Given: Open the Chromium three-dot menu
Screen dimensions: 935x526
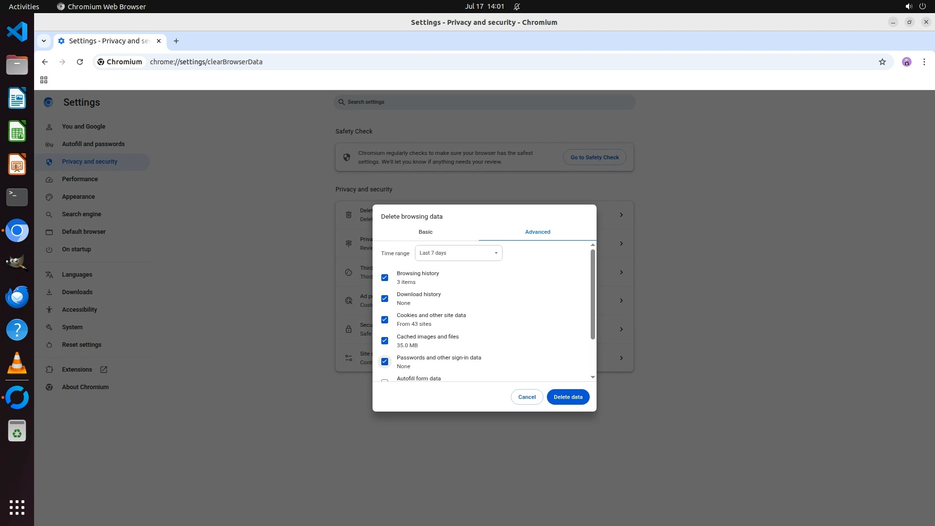Looking at the screenshot, I should [x=924, y=62].
